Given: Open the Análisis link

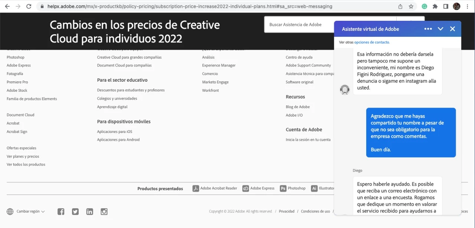Looking at the screenshot, I should (208, 57).
